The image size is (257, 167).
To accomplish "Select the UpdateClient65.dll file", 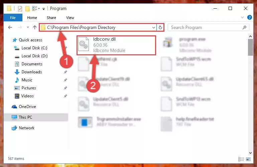I will point(187,84).
